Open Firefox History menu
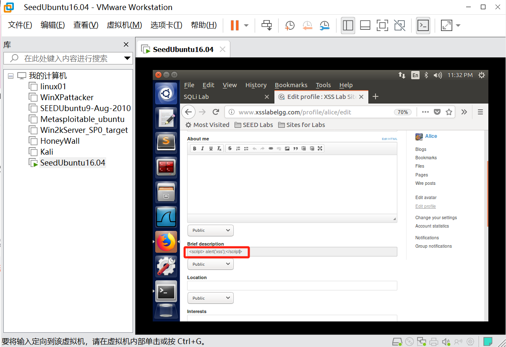 point(256,85)
